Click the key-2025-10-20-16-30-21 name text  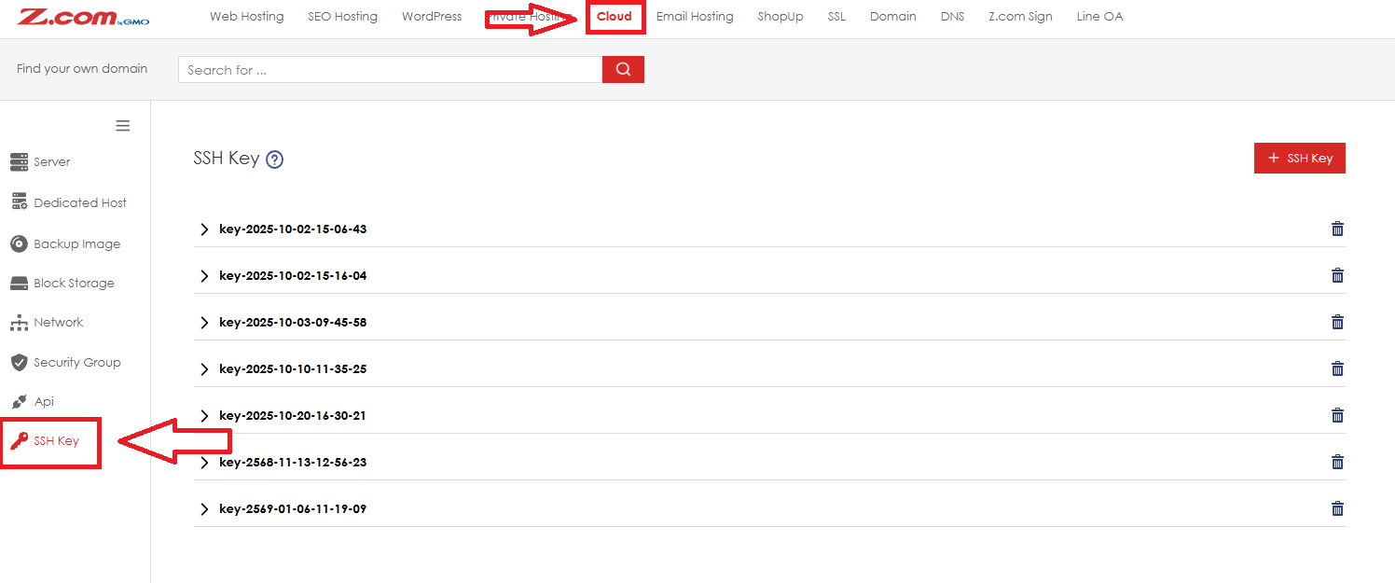tap(293, 416)
